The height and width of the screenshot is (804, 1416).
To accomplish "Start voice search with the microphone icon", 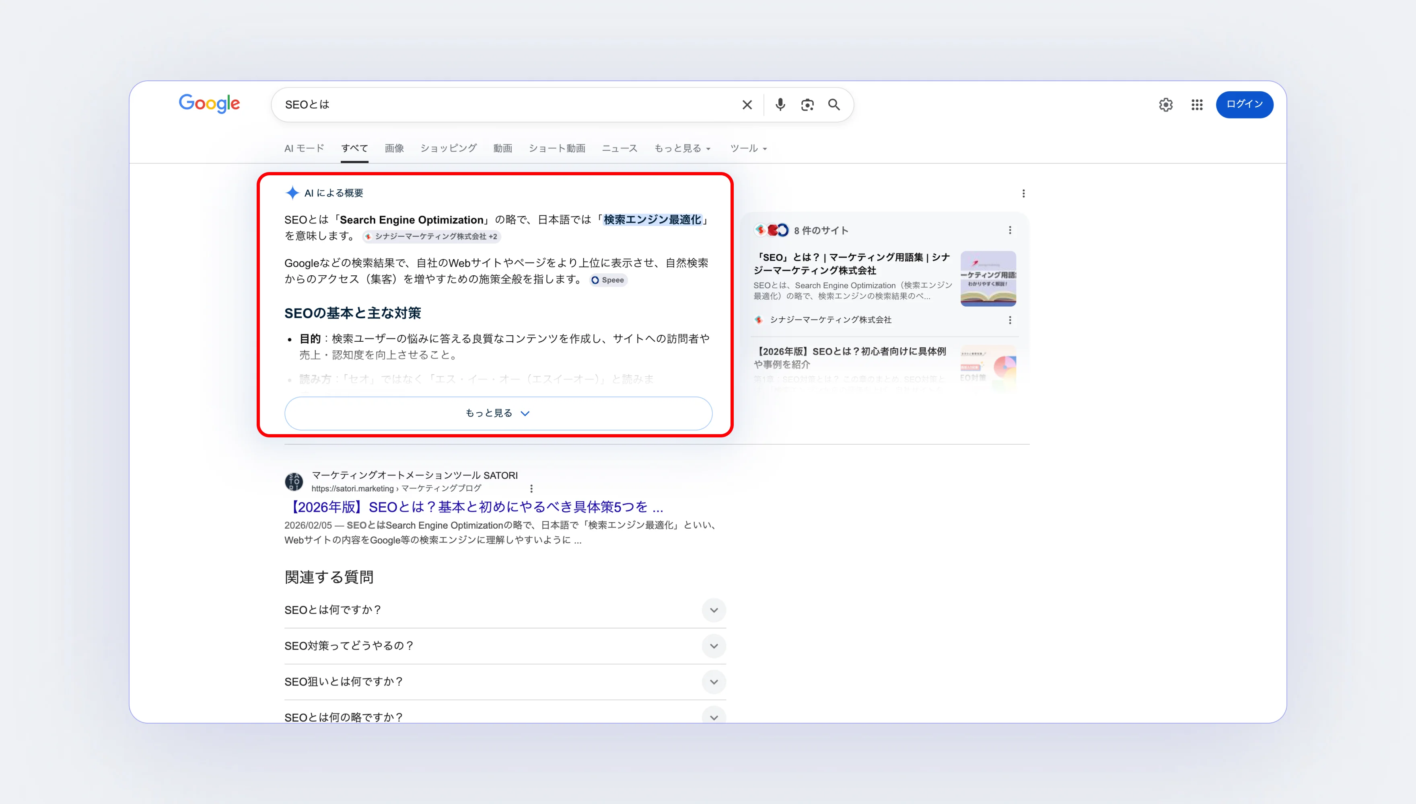I will 780,105.
